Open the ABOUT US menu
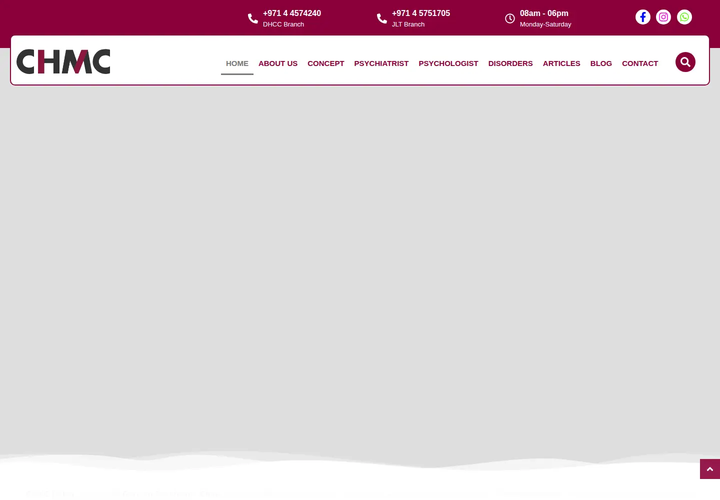This screenshot has width=720, height=500. (278, 63)
